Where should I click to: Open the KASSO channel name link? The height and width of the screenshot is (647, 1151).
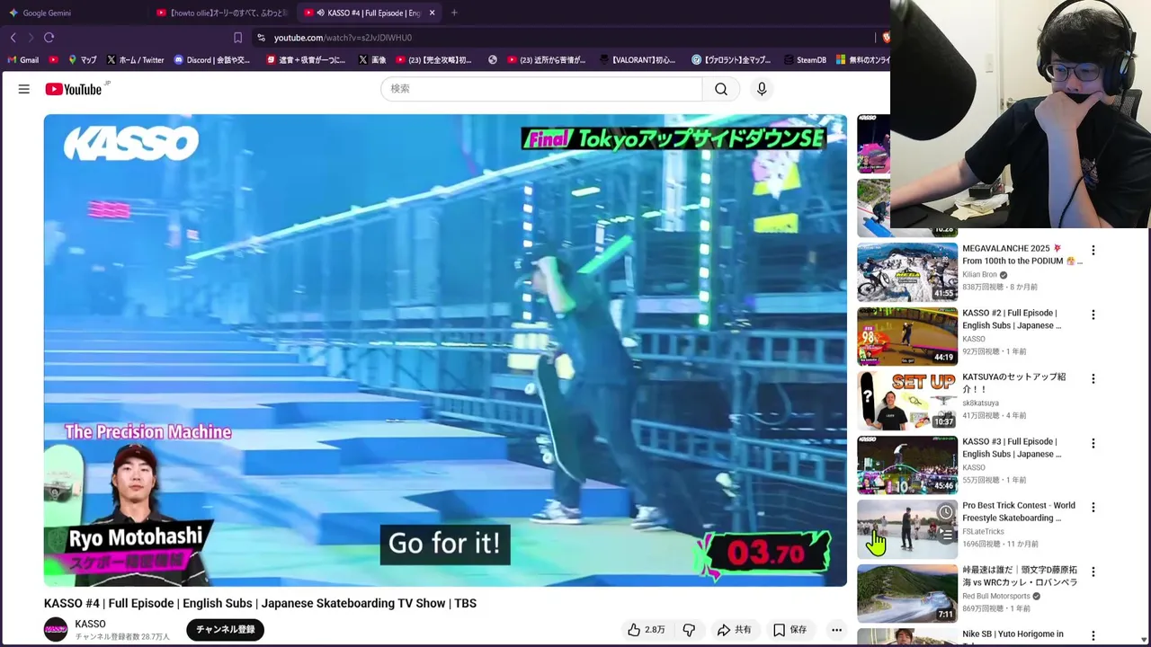[x=90, y=624]
